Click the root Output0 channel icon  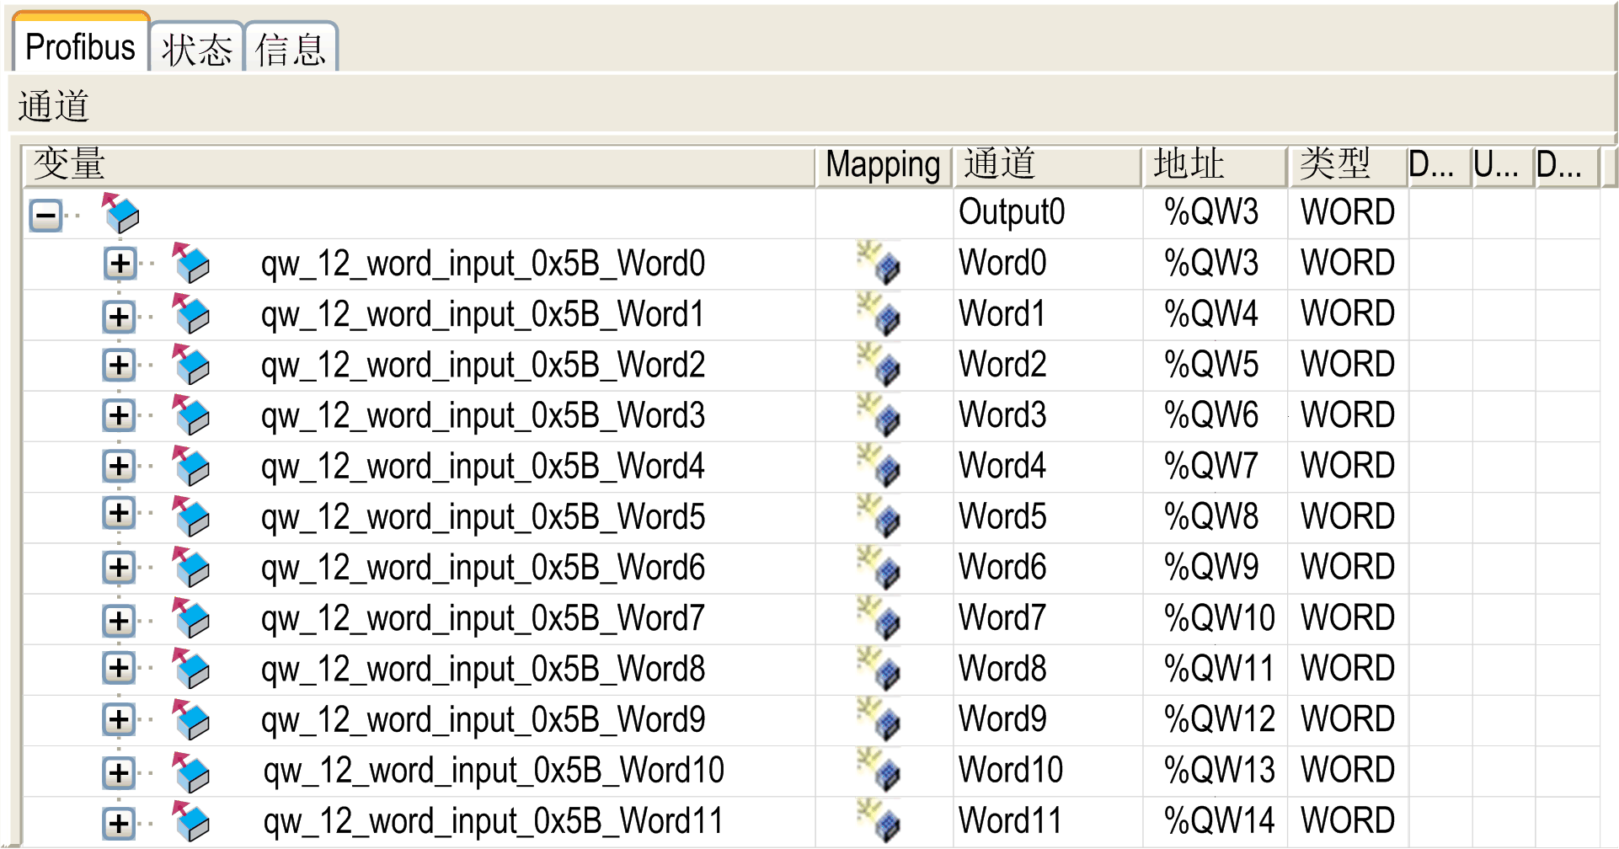tap(121, 214)
